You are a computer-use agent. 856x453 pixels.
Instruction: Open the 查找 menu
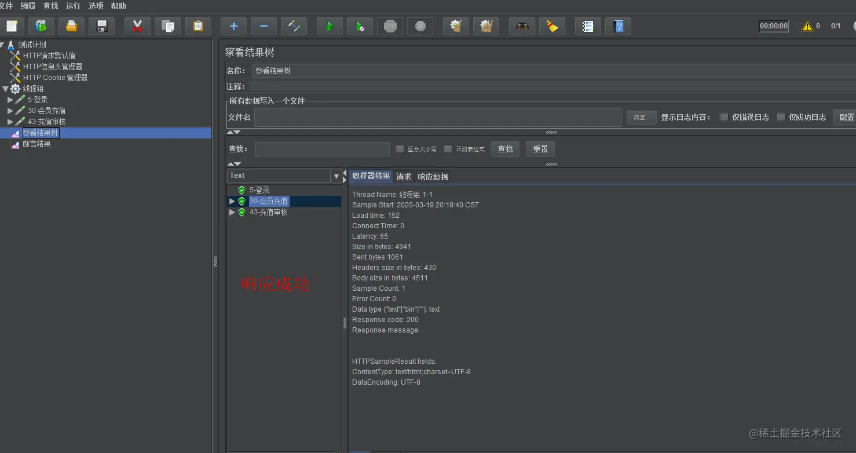point(51,6)
